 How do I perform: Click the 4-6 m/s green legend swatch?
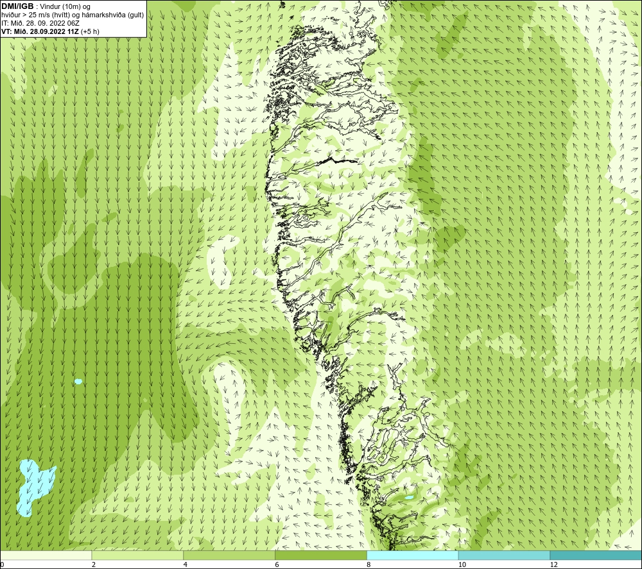click(229, 555)
